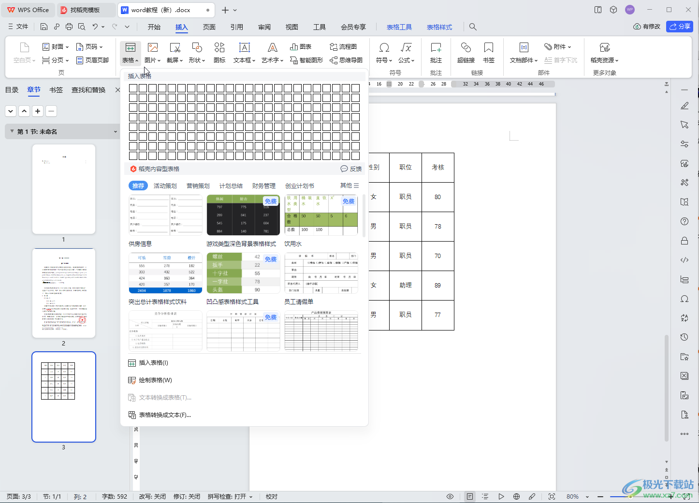Switch to the 引用 ribbon tab
Image resolution: width=699 pixels, height=503 pixels.
[236, 27]
